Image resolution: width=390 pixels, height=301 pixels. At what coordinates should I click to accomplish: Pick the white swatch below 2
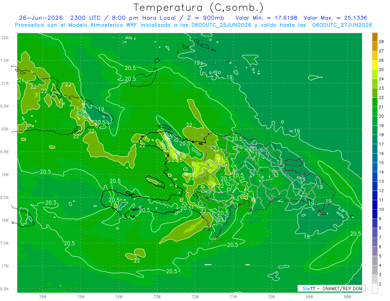point(375,289)
